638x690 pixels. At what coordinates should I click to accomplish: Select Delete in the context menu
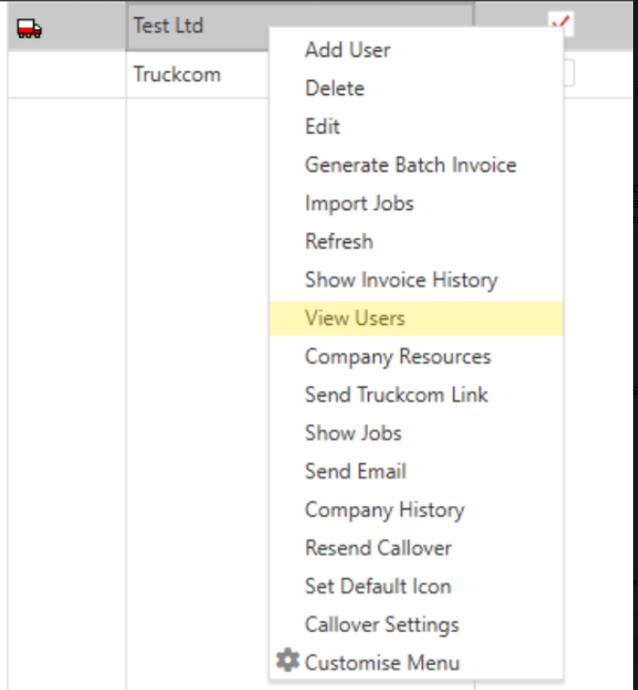click(334, 88)
